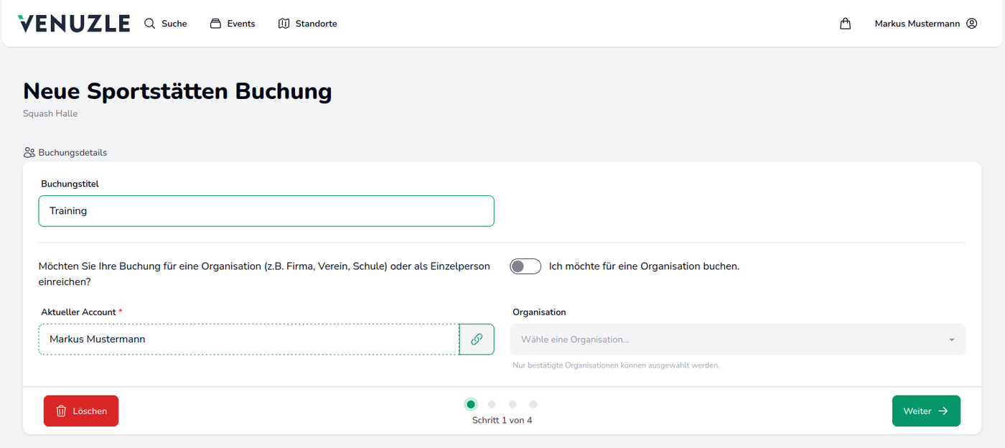Click the Buchungstitel input field
Image resolution: width=1005 pixels, height=448 pixels.
coord(266,211)
